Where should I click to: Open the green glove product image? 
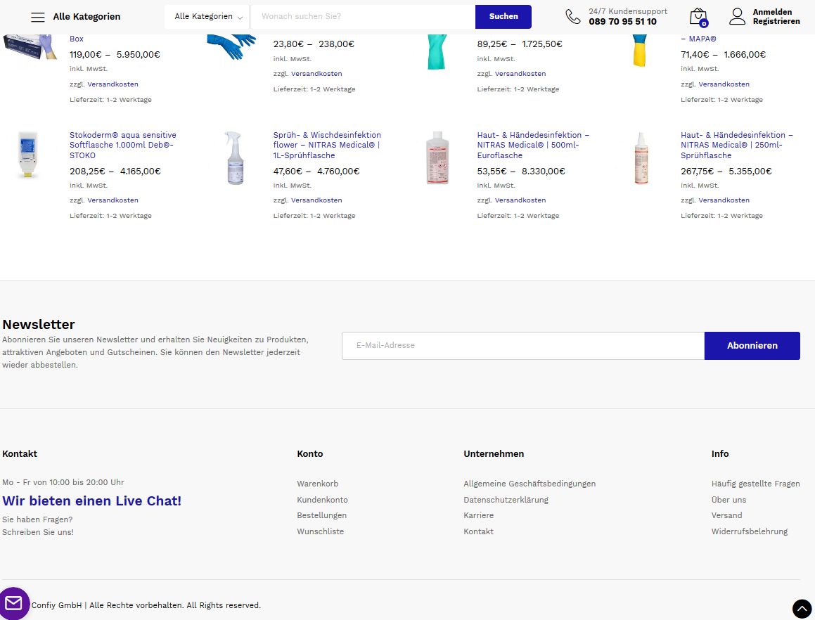tap(437, 51)
